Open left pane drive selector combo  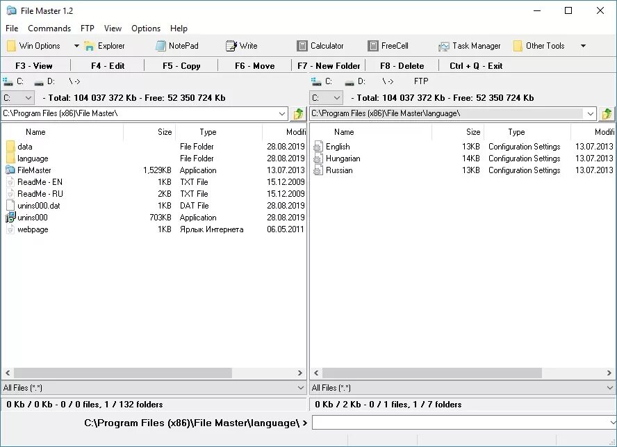click(18, 97)
